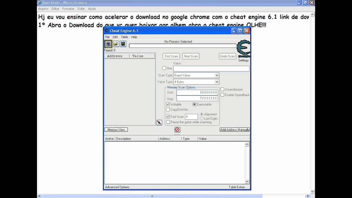The image size is (352, 198).
Task: Enable Pause the game while scanning
Action: [168, 122]
